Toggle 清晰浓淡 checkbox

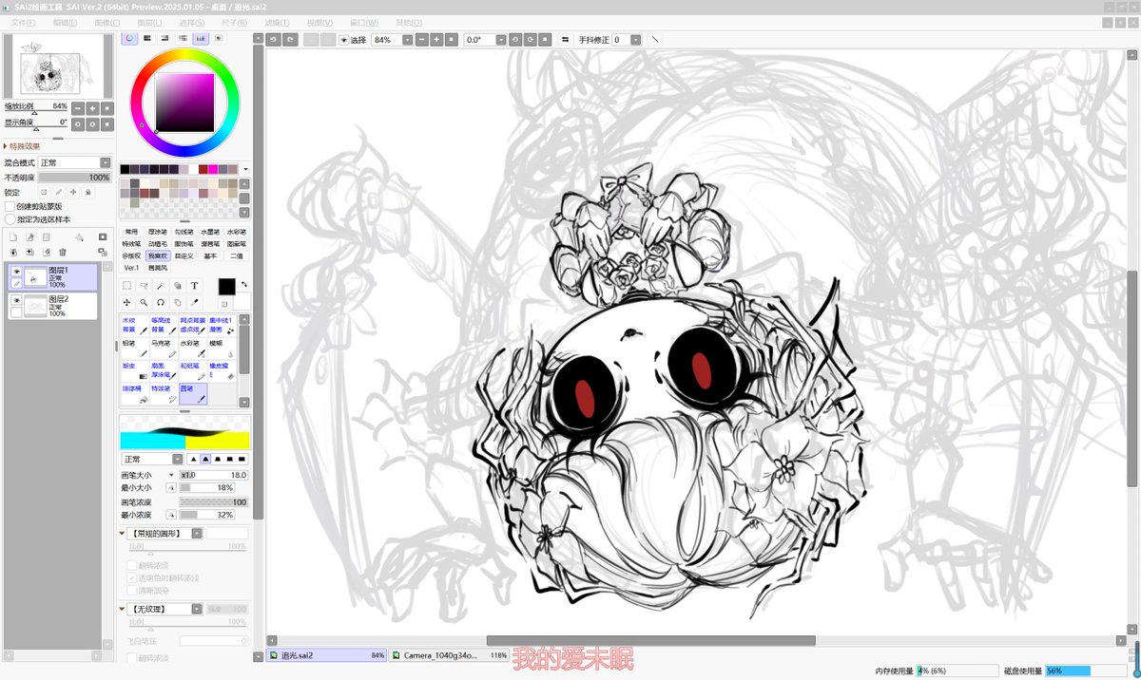coord(131,590)
